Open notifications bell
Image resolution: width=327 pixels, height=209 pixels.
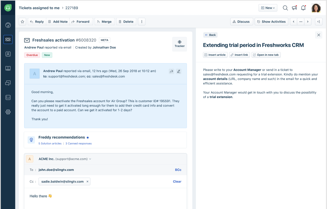(x=304, y=8)
